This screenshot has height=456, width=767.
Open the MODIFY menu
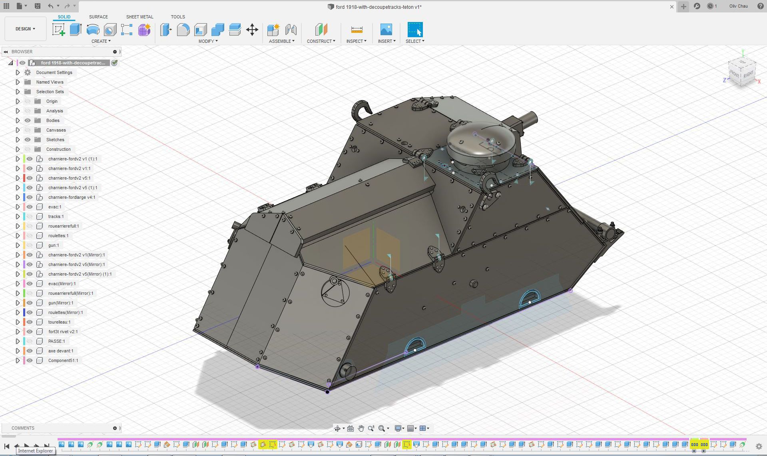coord(208,41)
